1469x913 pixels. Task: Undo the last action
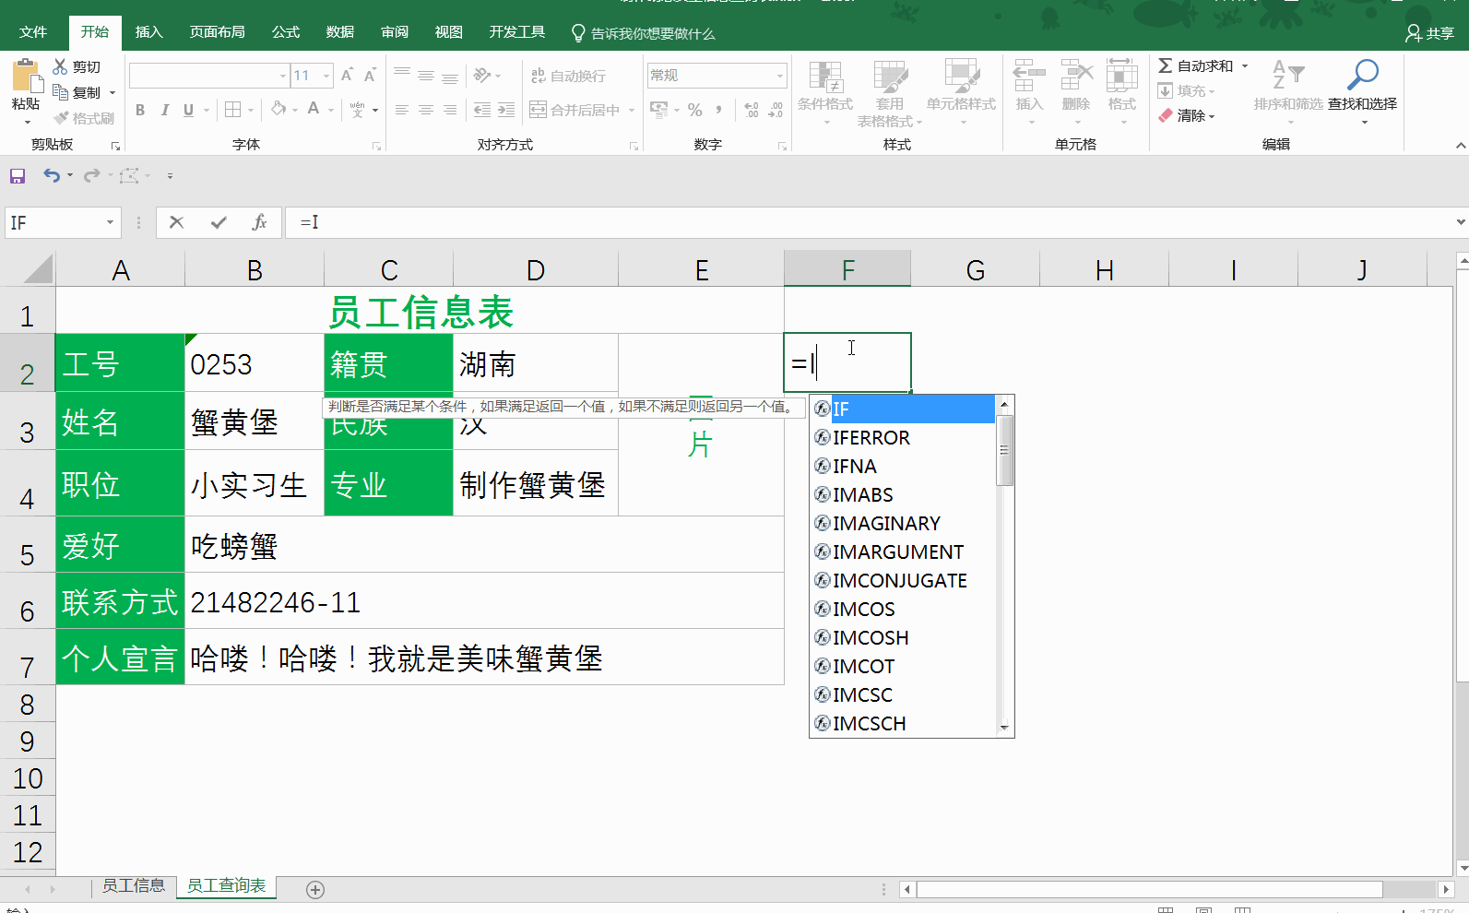(x=52, y=175)
